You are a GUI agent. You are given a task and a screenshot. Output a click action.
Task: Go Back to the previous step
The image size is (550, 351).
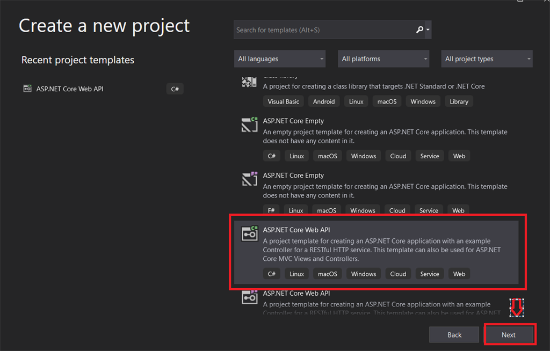pos(454,335)
